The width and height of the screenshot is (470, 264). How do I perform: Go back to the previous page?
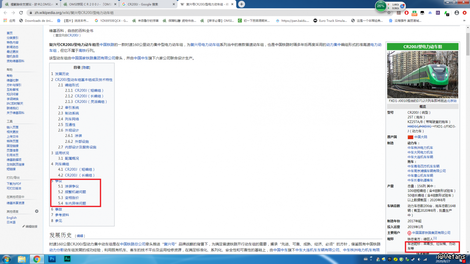(5, 12)
